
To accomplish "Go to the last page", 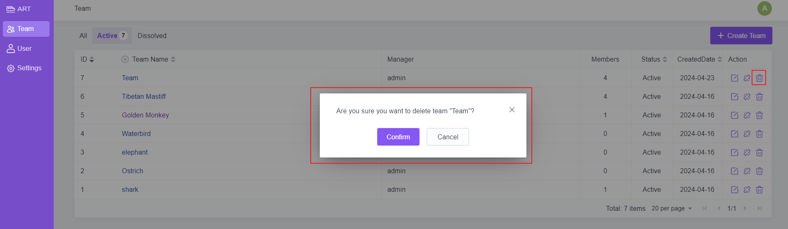I will coord(759,208).
